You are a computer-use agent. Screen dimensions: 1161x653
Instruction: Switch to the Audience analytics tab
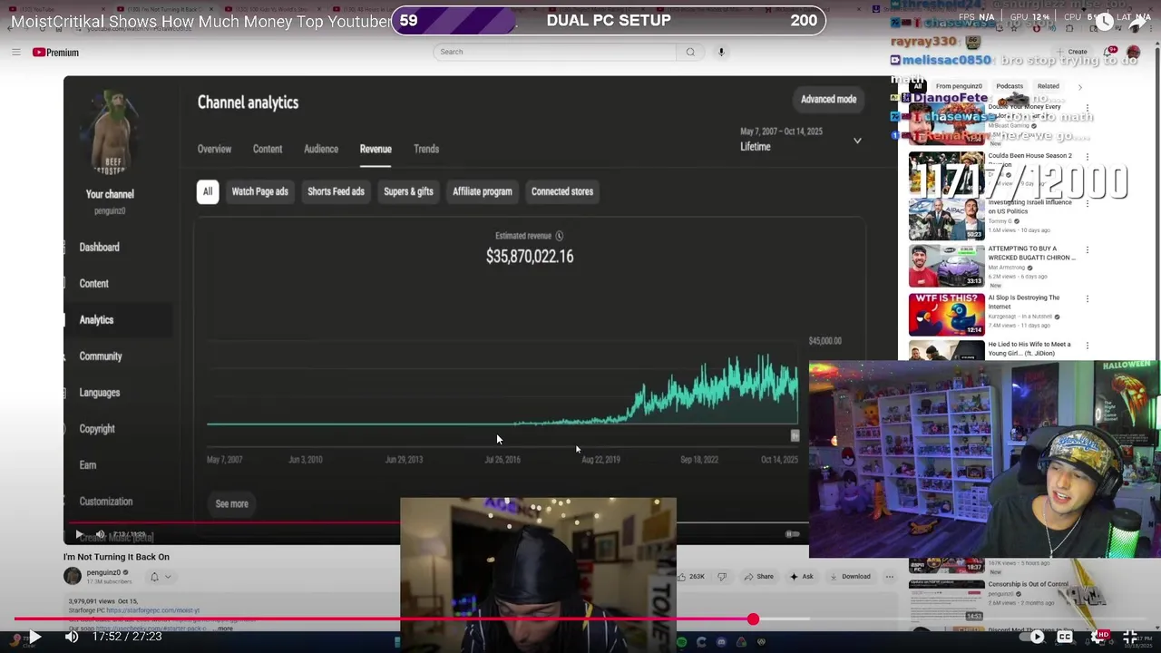pyautogui.click(x=321, y=149)
